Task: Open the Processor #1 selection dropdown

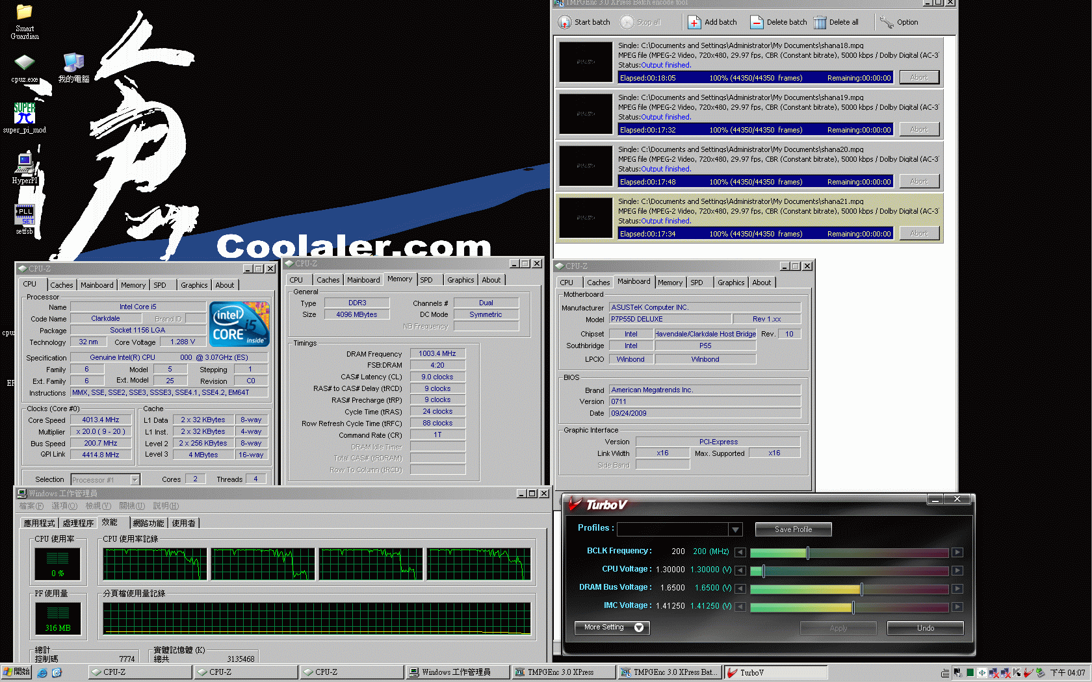Action: pyautogui.click(x=135, y=480)
